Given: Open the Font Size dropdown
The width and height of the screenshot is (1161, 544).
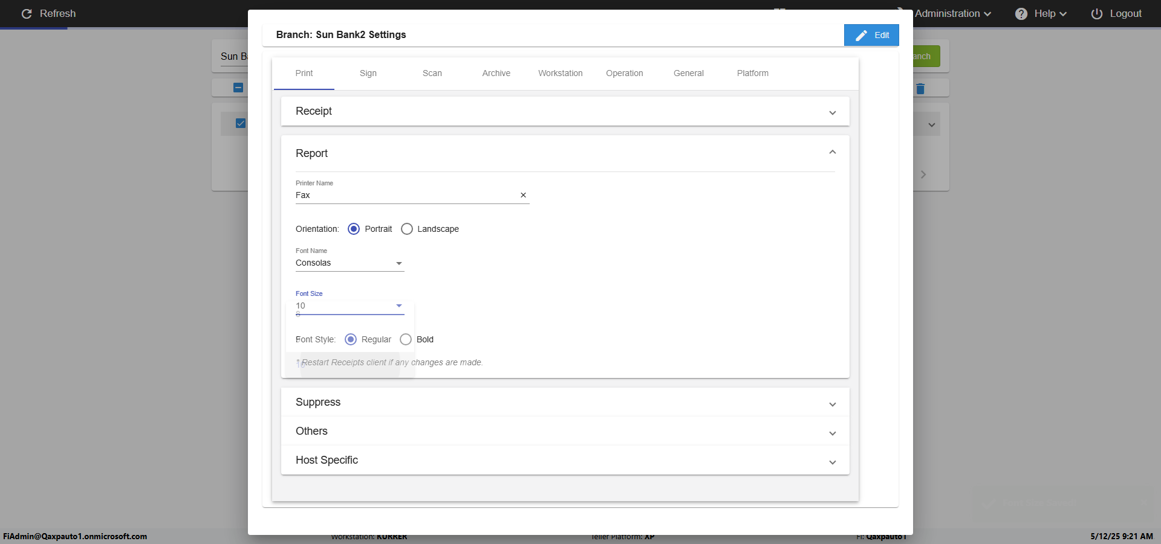Looking at the screenshot, I should point(350,306).
